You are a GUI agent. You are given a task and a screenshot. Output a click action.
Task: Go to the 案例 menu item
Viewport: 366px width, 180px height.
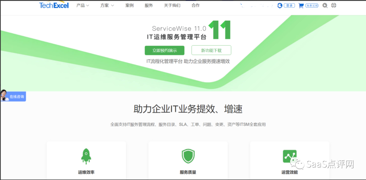tap(129, 6)
